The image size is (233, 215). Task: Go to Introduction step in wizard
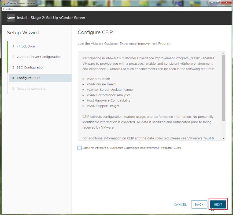[x=26, y=46]
